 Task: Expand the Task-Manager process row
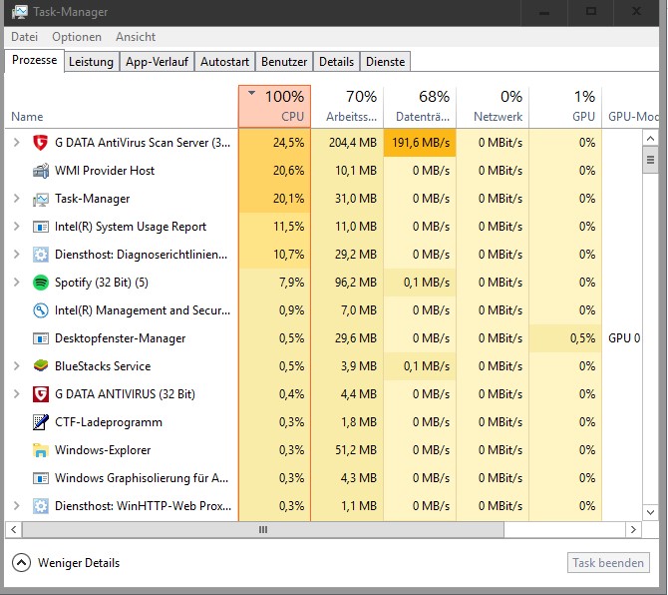(17, 199)
